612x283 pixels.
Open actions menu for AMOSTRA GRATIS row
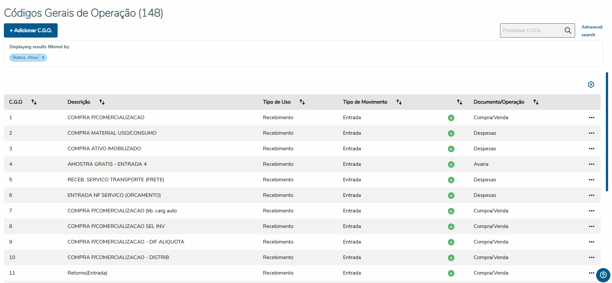592,164
